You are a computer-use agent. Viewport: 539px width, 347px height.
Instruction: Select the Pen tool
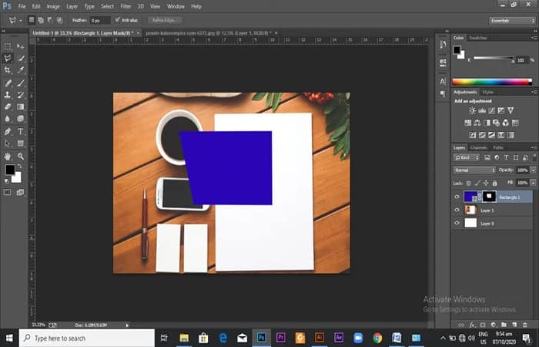(8, 132)
